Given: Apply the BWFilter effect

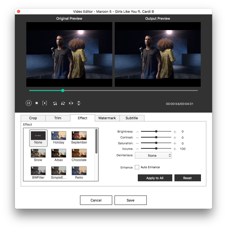Looking at the screenshot, I should click(x=38, y=173).
